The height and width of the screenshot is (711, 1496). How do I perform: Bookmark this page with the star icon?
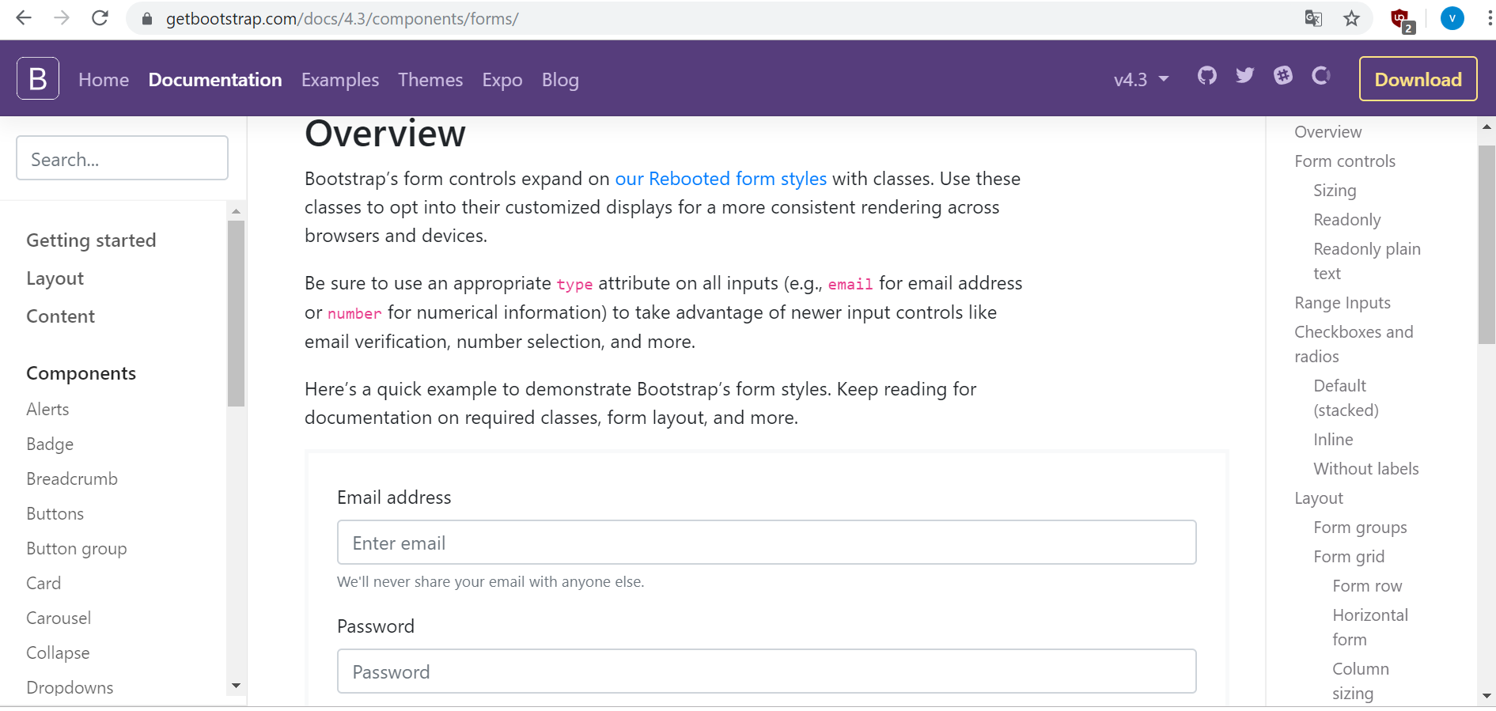[1351, 18]
